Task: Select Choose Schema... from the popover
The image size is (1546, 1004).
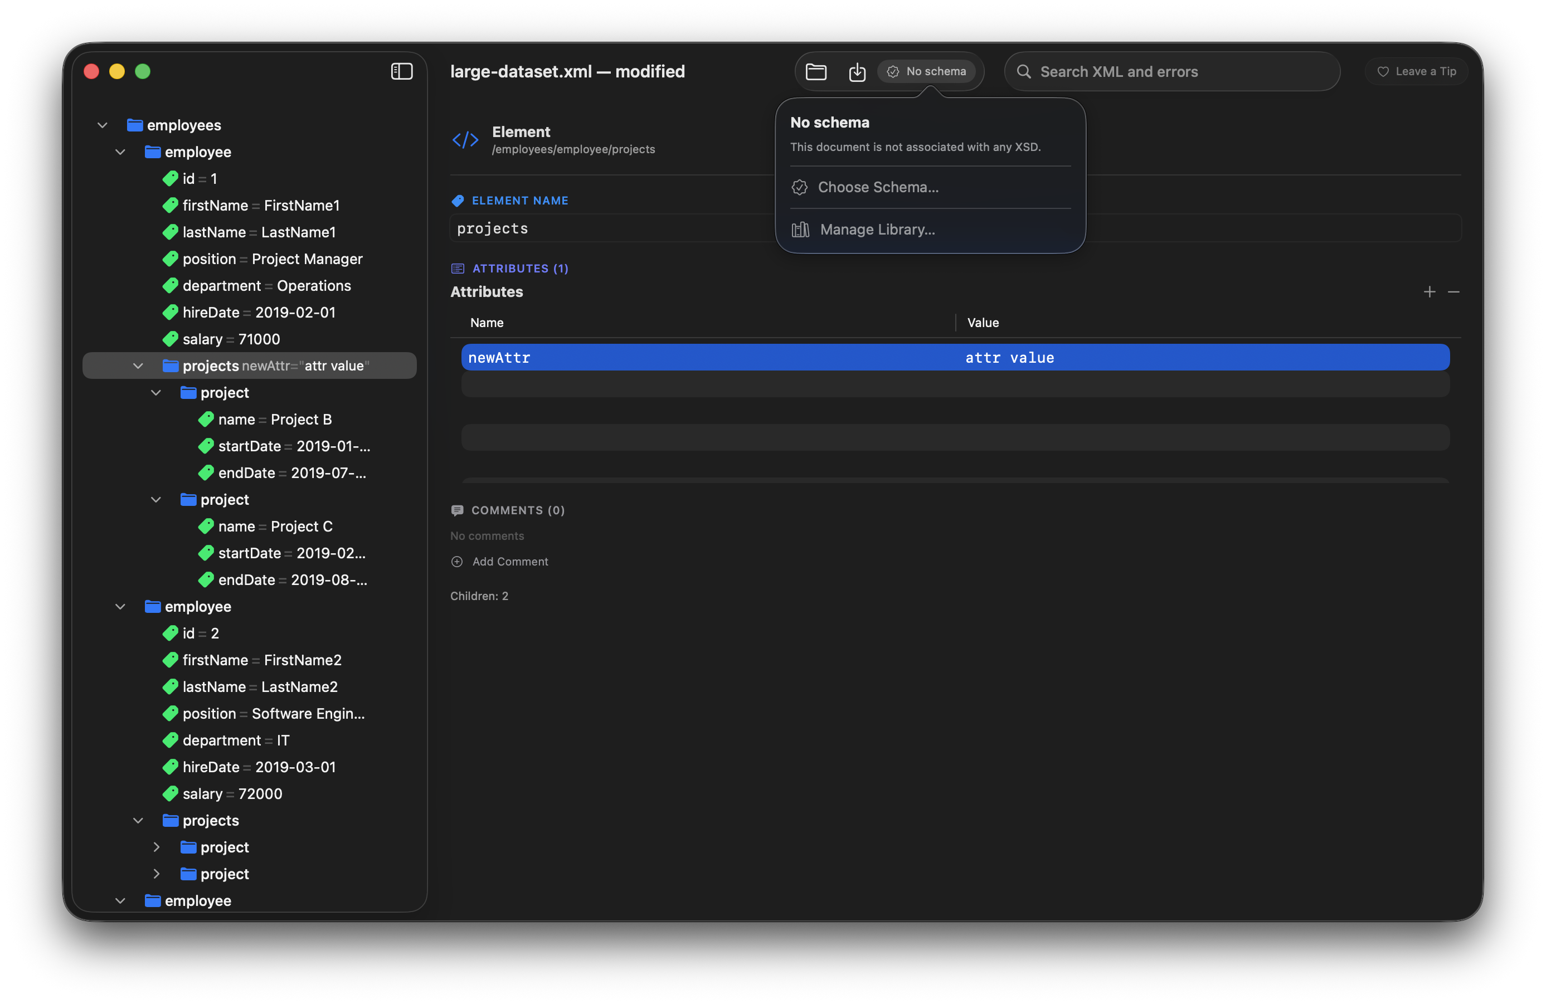Action: [x=930, y=187]
